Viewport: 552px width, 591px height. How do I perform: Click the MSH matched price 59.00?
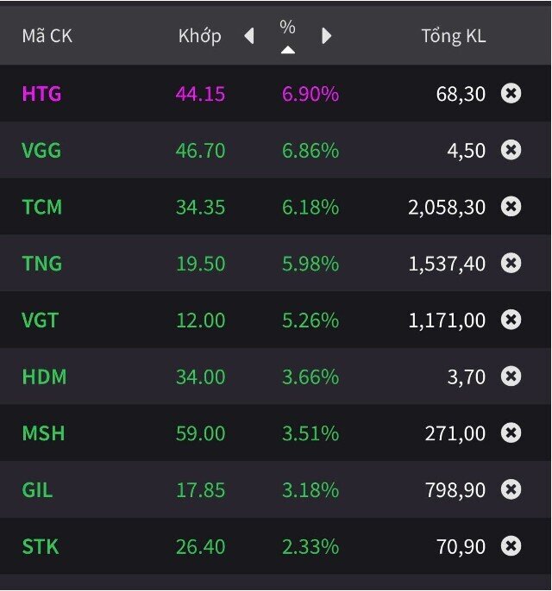coord(200,433)
